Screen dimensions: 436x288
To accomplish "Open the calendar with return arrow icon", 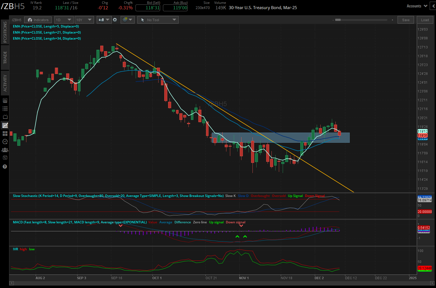I will (x=5, y=158).
